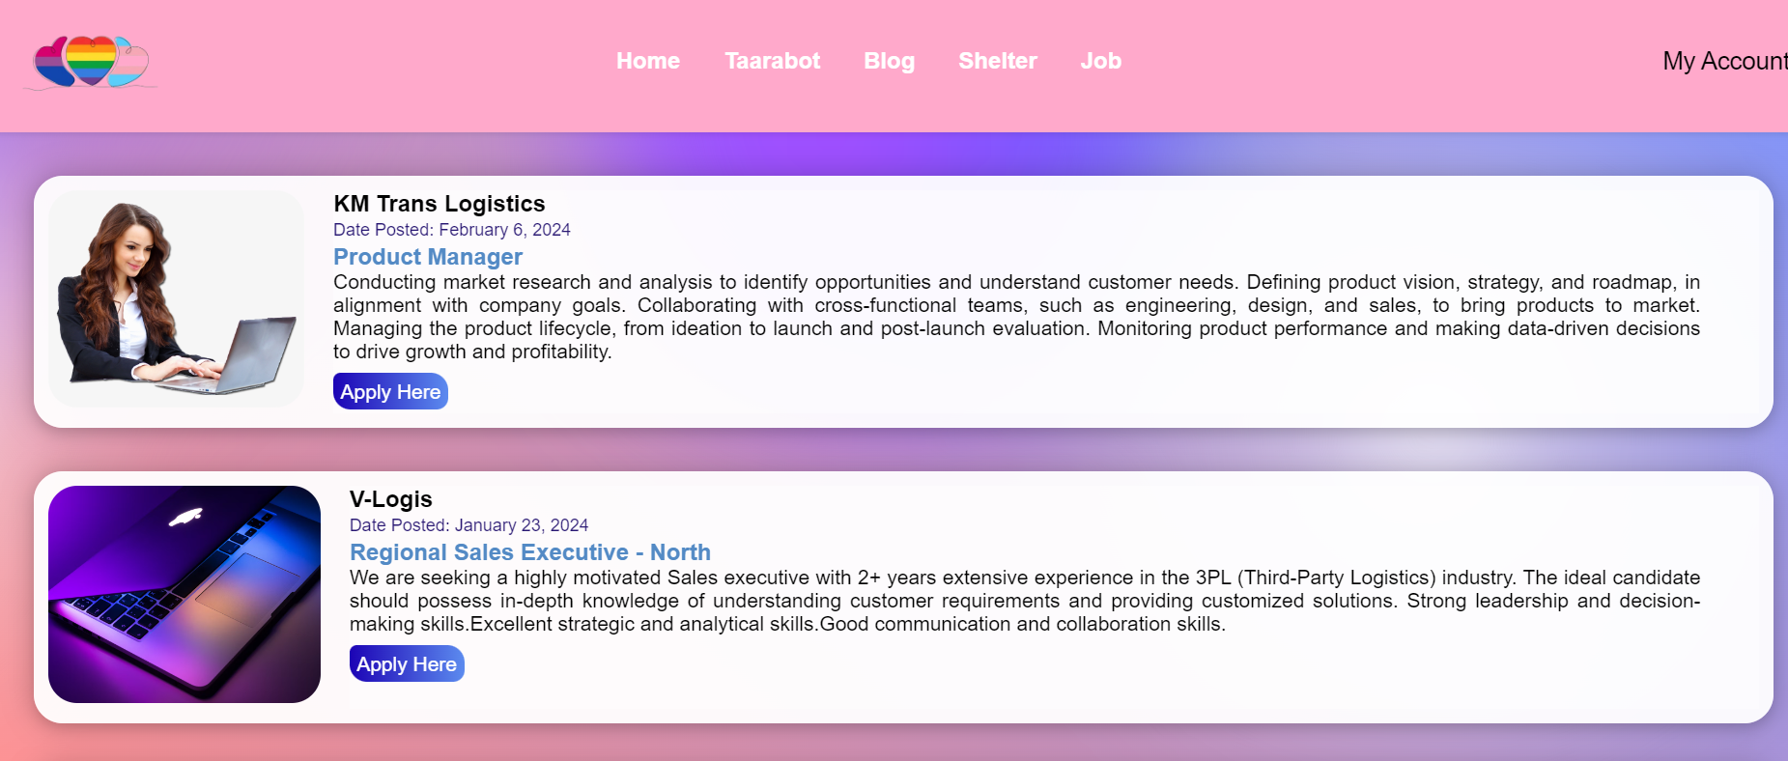Click the V-Logis company name
The width and height of the screenshot is (1788, 761).
pyautogui.click(x=391, y=499)
